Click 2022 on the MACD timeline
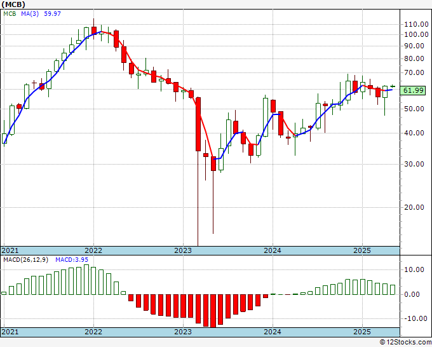The image size is (432, 347). point(93,332)
